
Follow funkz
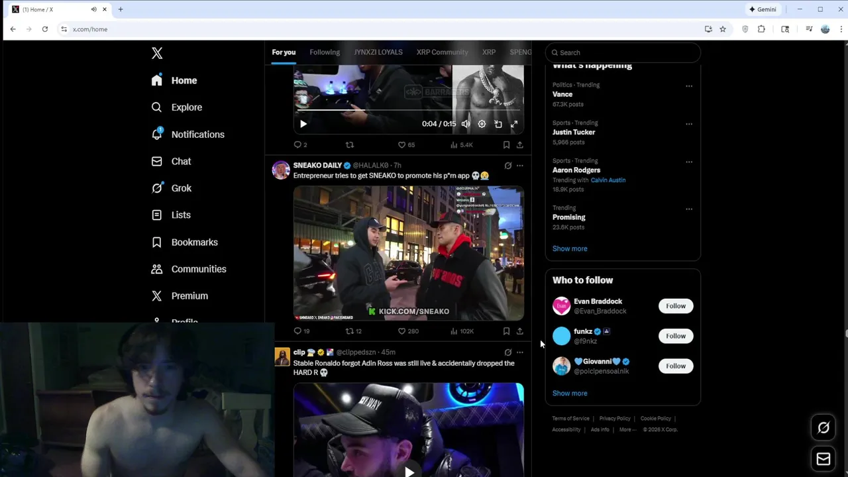coord(676,336)
